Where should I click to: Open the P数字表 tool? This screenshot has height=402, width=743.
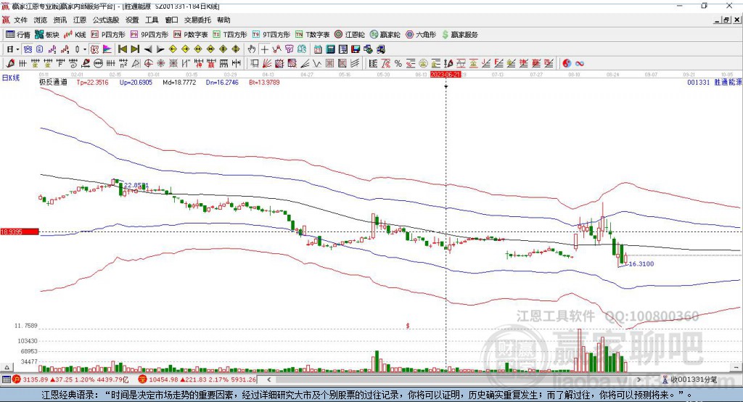(x=191, y=35)
